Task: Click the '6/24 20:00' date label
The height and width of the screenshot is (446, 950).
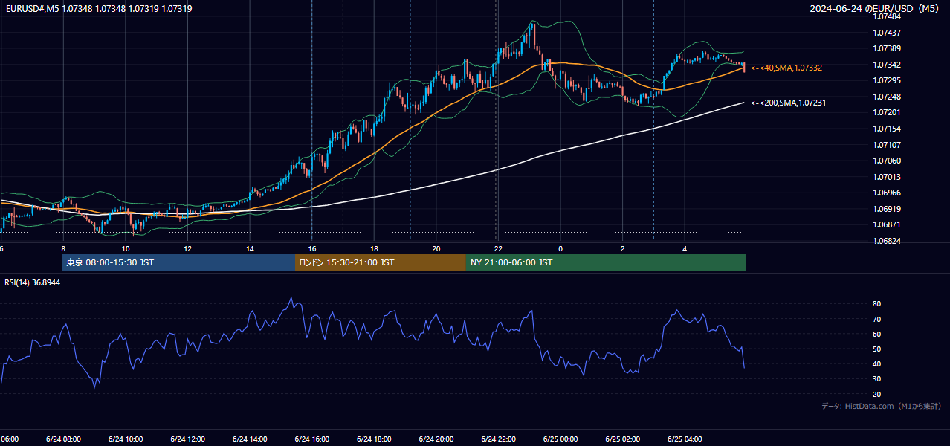Action: [x=436, y=439]
